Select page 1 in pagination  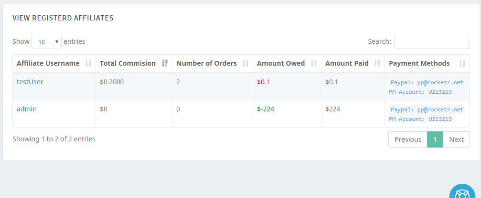[435, 139]
